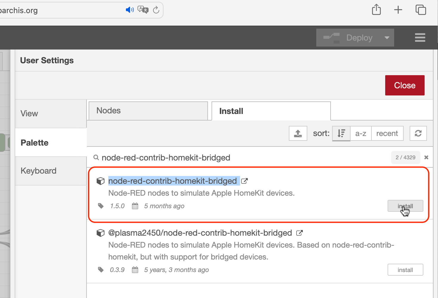Refresh the module catalogue list
Screen dimensions: 438x298
pyautogui.click(x=418, y=133)
